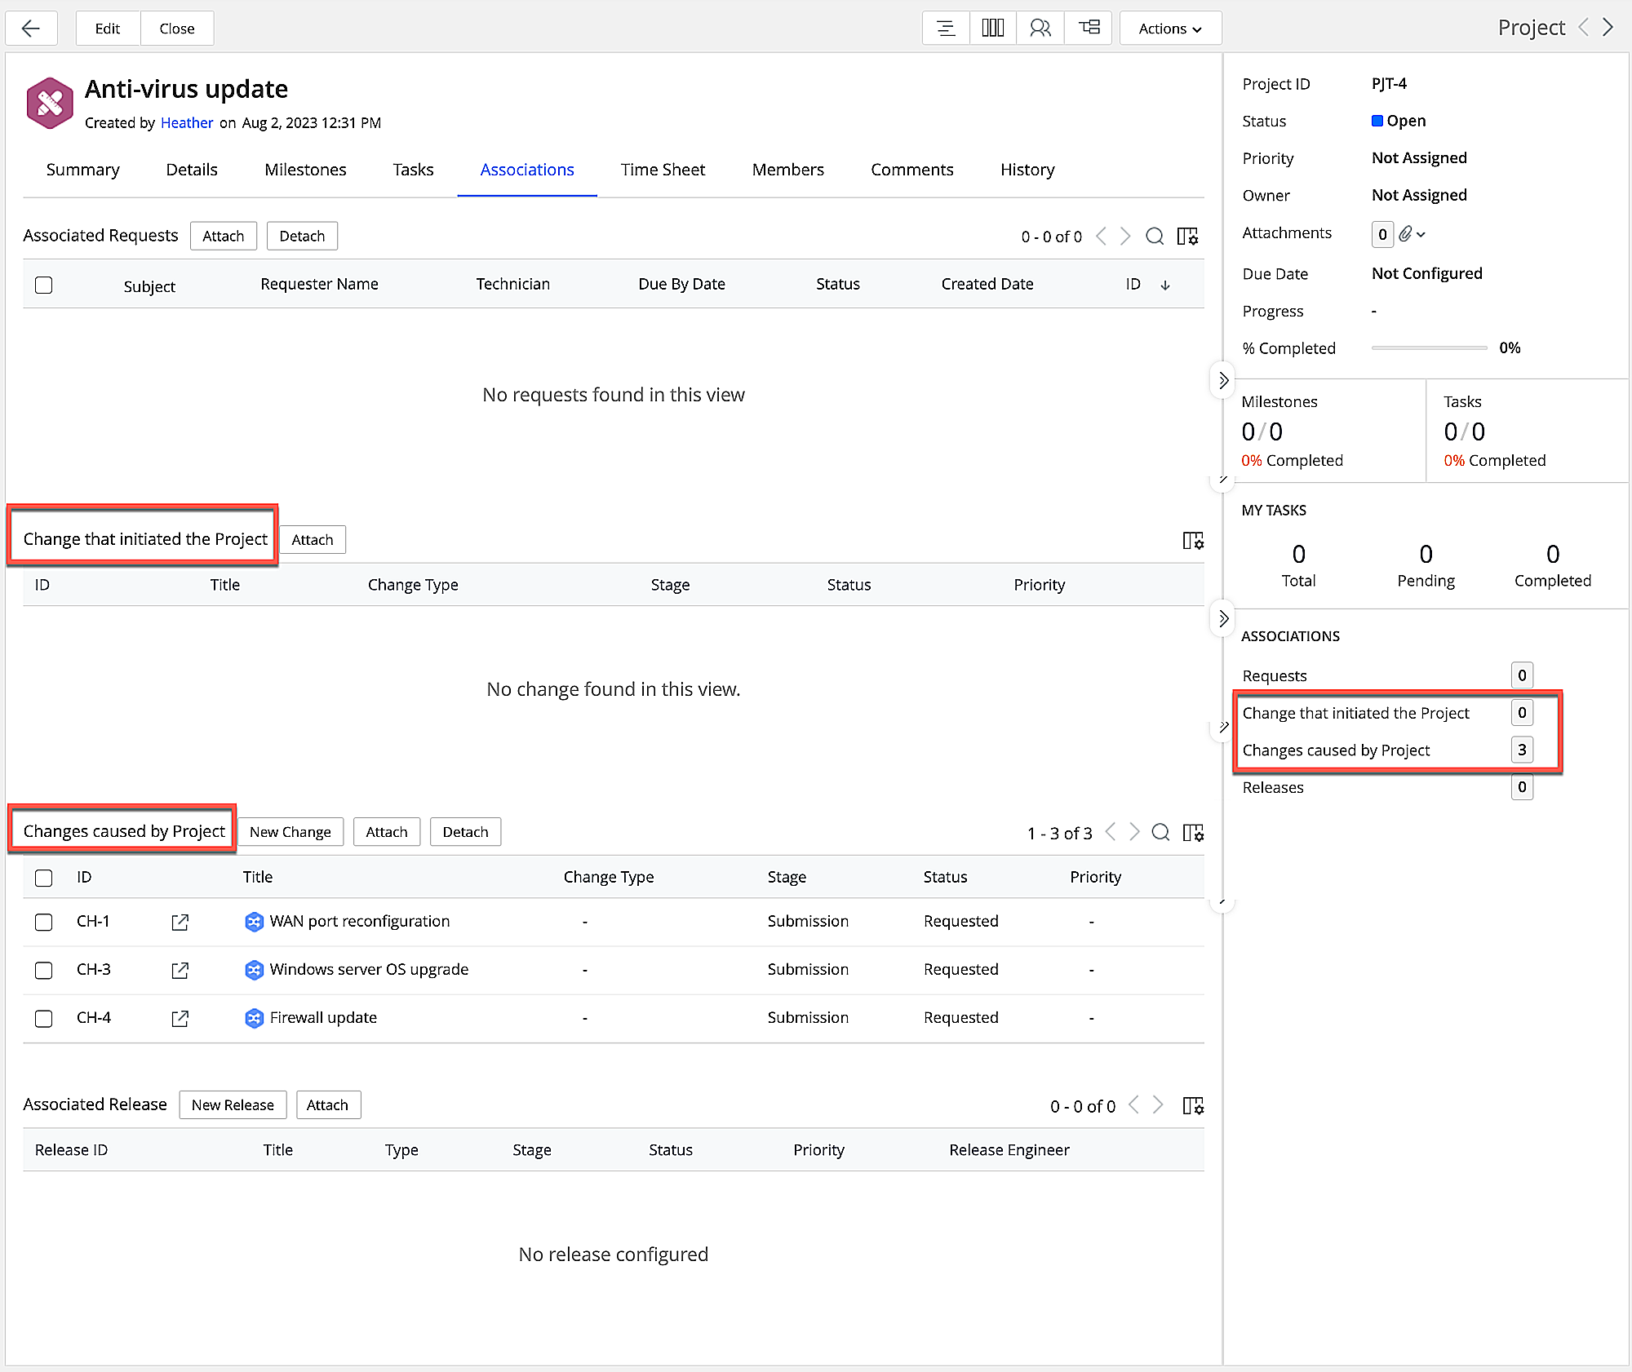
Task: Collapse the right details panel arrow
Action: [x=1222, y=380]
